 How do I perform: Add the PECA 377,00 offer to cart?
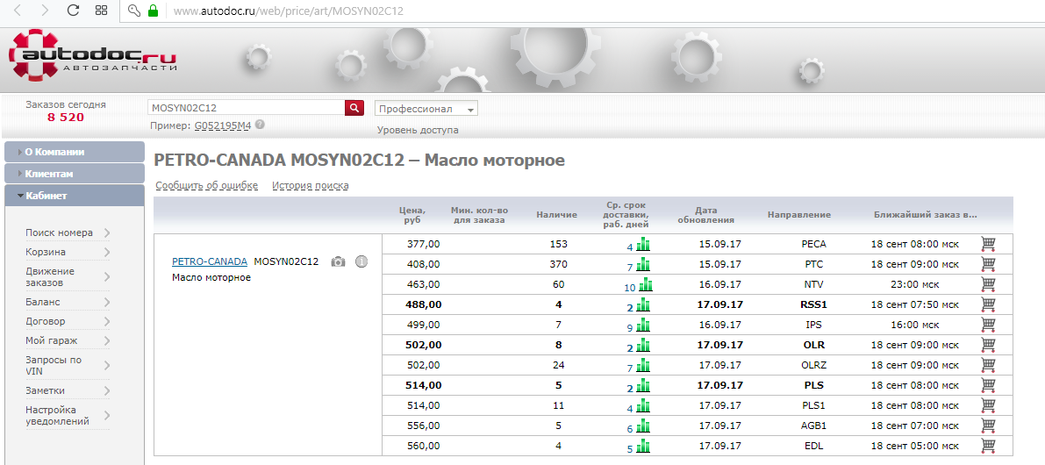(988, 244)
